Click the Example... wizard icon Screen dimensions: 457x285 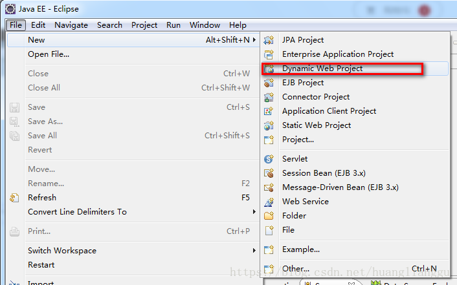click(269, 249)
